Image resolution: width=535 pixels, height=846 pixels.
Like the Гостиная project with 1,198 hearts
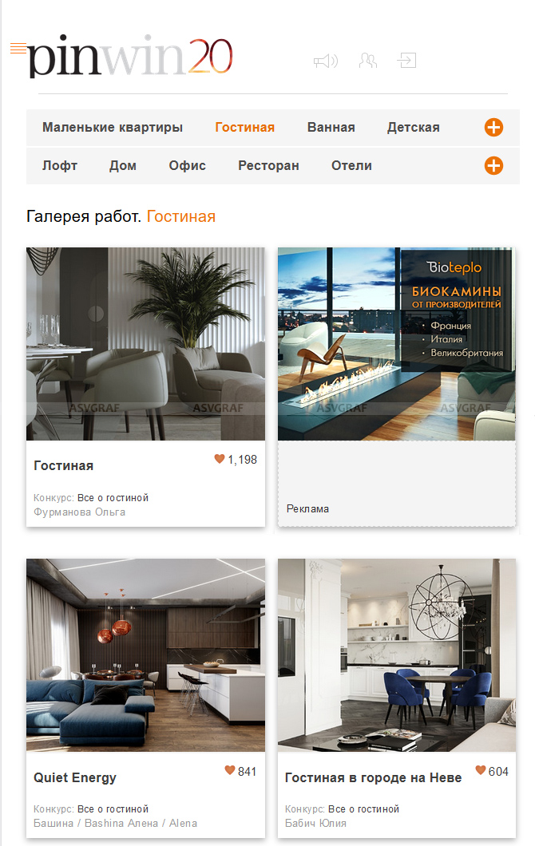(219, 459)
